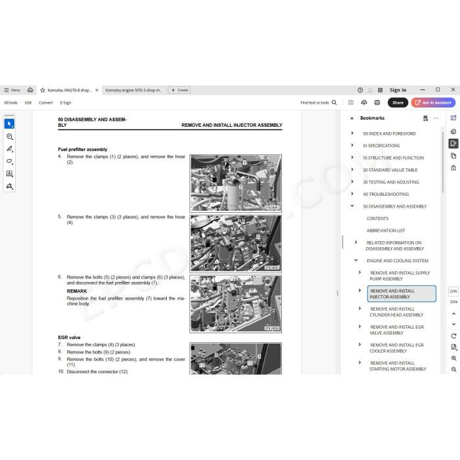Open REMOVE AND INSTALL EGR COOLER bookmark

[x=396, y=348]
